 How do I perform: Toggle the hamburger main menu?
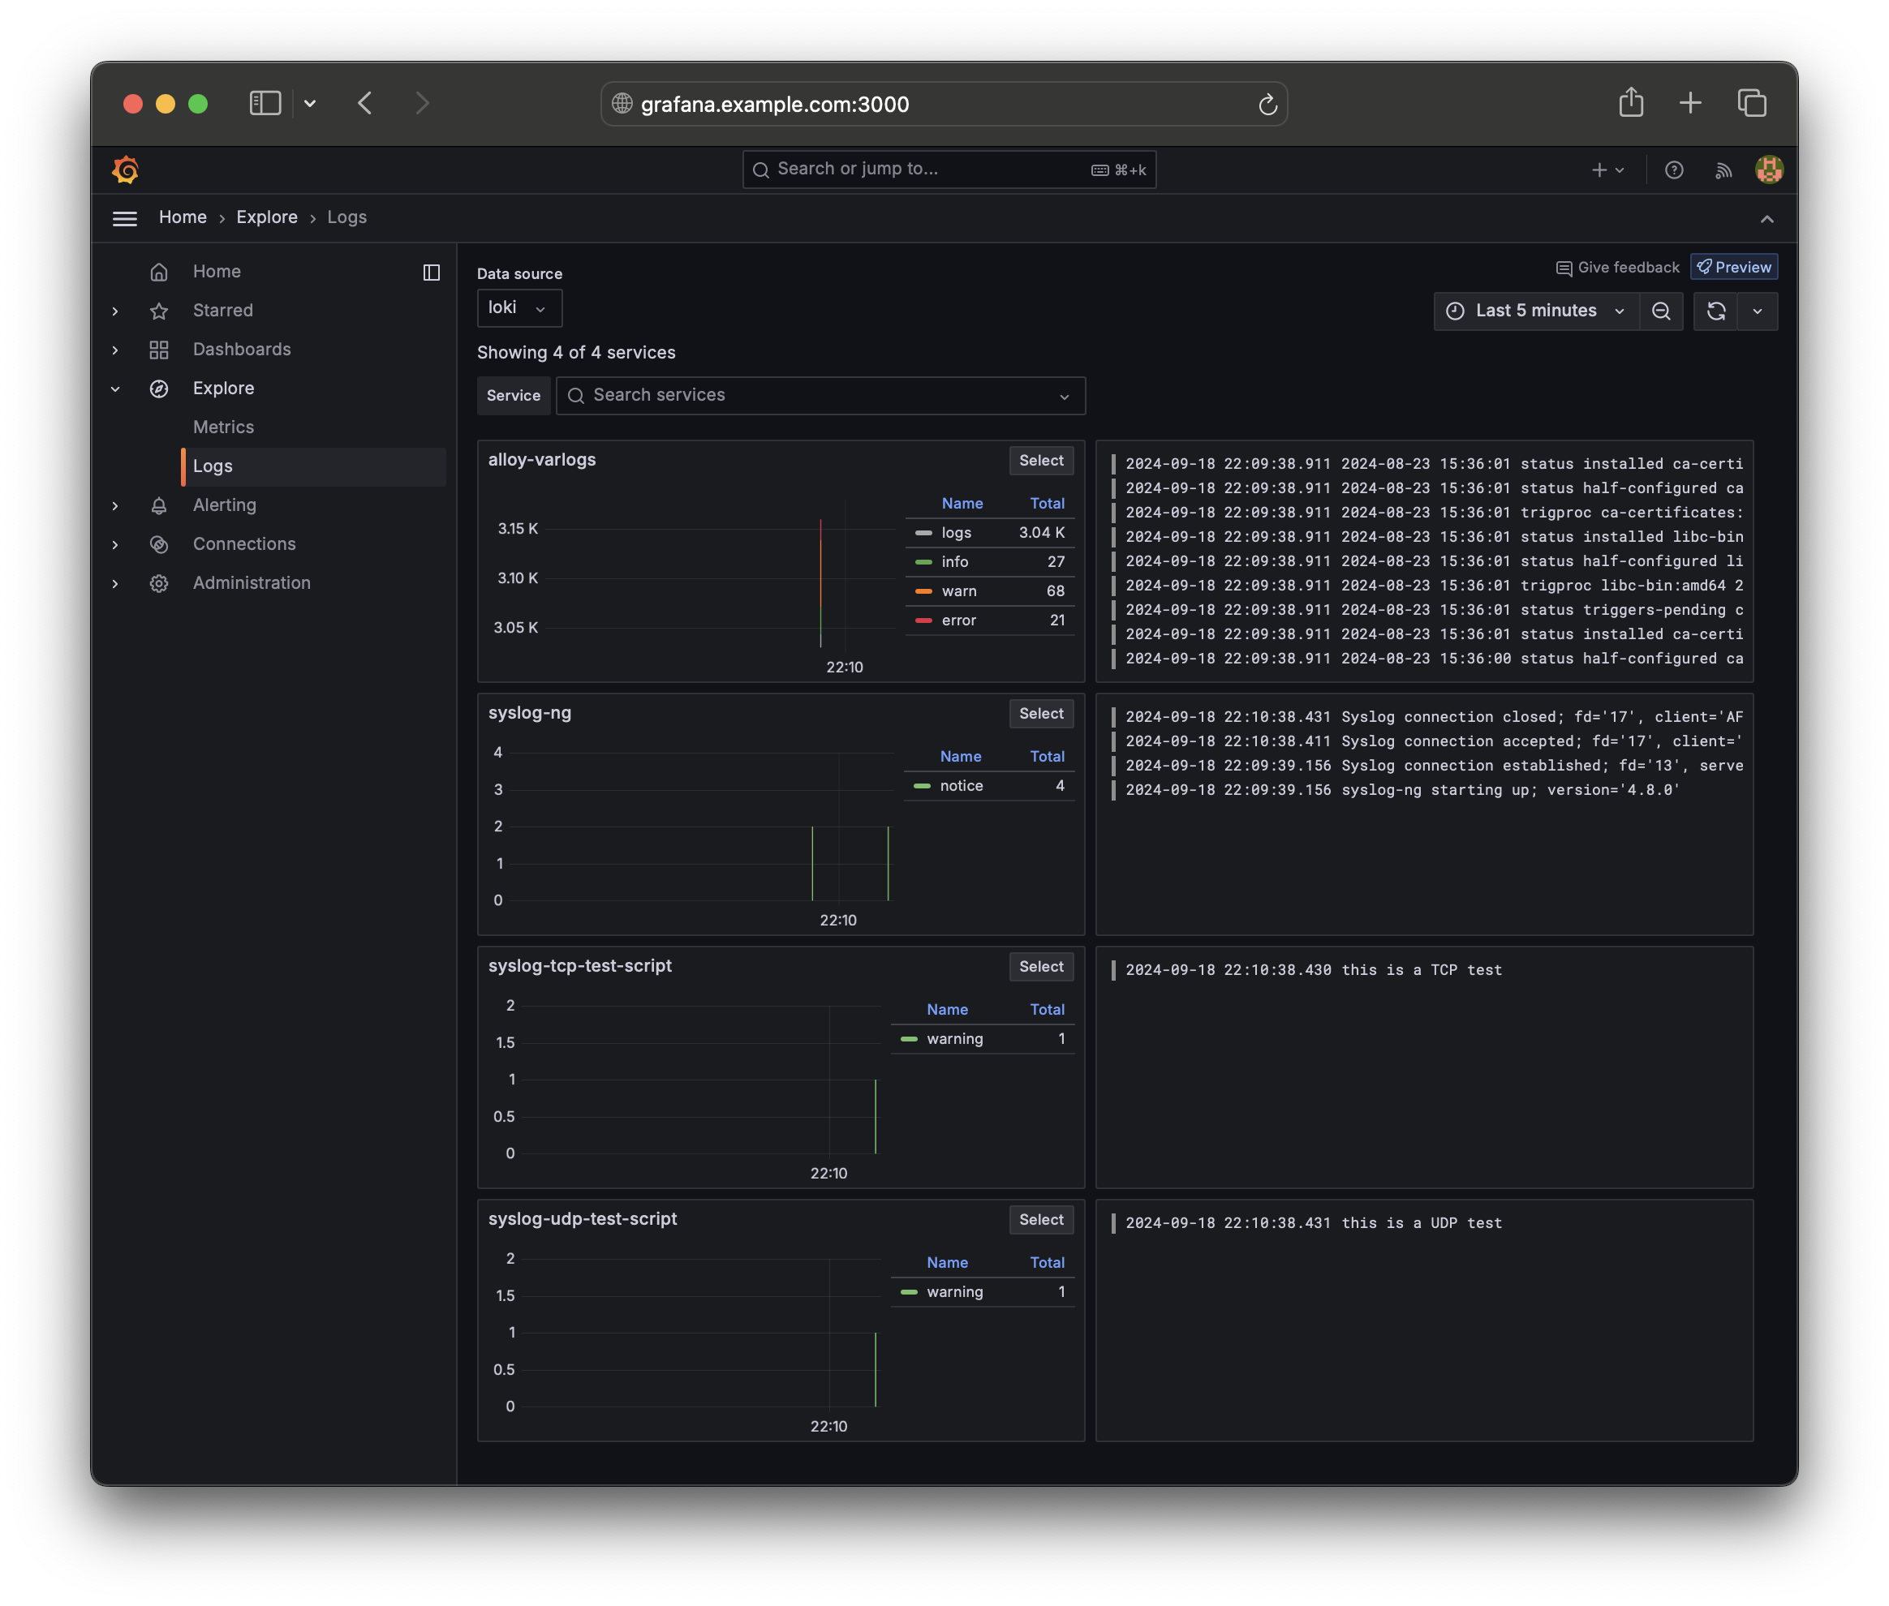pyautogui.click(x=125, y=218)
